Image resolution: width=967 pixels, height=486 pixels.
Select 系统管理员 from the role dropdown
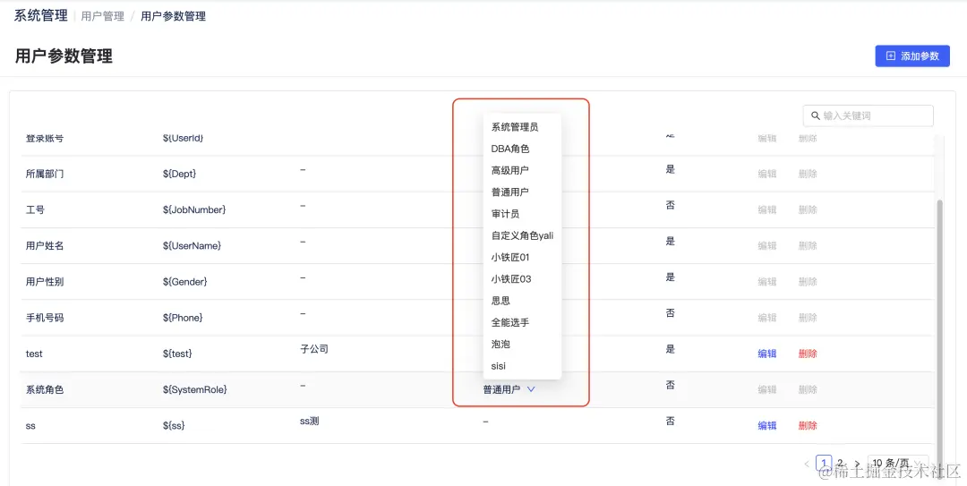[x=514, y=127]
